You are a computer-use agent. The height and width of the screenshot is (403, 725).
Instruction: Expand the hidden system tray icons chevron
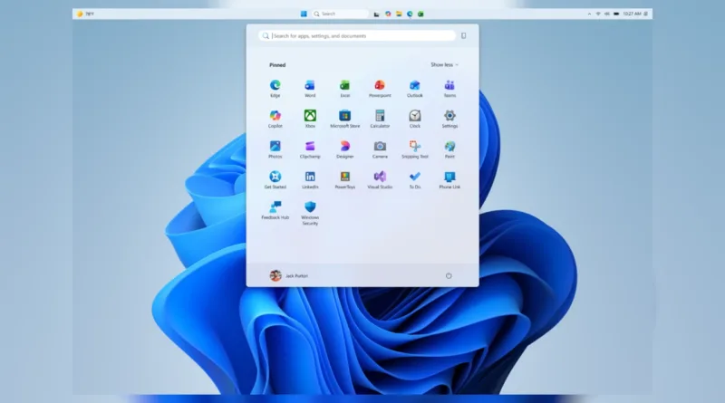point(589,14)
